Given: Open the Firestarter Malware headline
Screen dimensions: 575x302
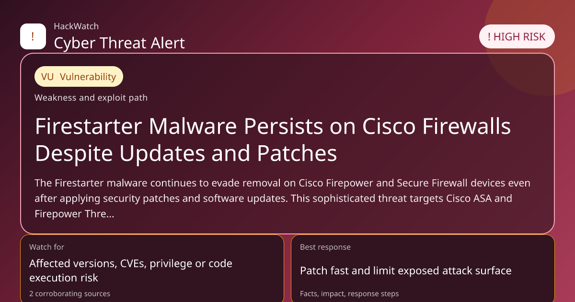Looking at the screenshot, I should click(273, 139).
